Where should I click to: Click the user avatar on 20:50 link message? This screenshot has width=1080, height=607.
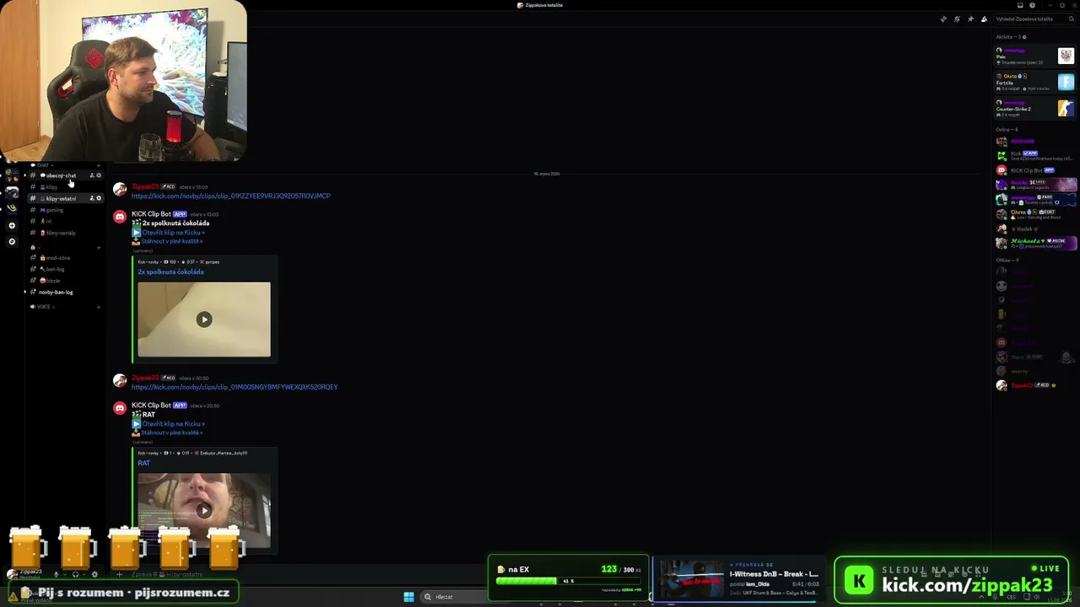pyautogui.click(x=120, y=381)
